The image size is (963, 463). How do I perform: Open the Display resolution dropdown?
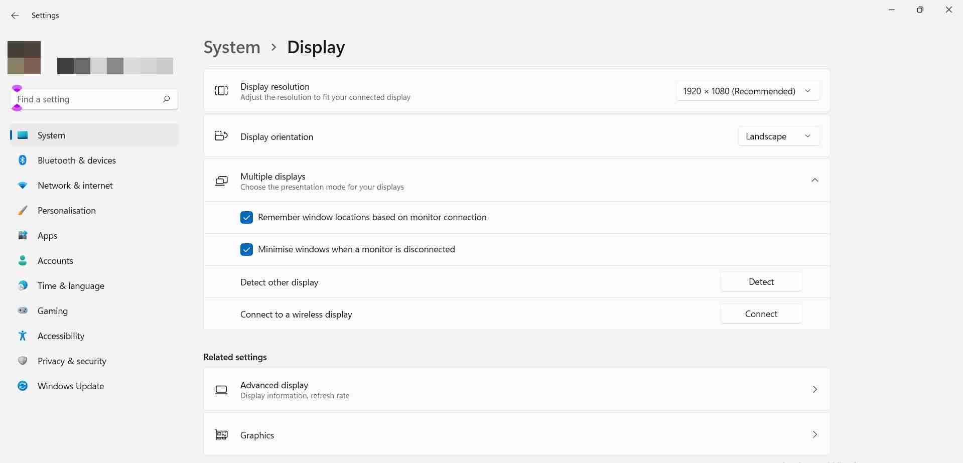747,91
